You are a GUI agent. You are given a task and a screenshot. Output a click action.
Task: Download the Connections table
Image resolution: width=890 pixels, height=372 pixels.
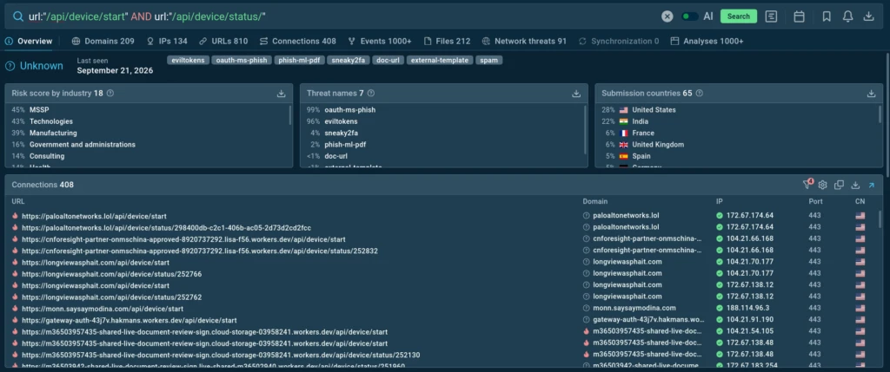coord(855,186)
